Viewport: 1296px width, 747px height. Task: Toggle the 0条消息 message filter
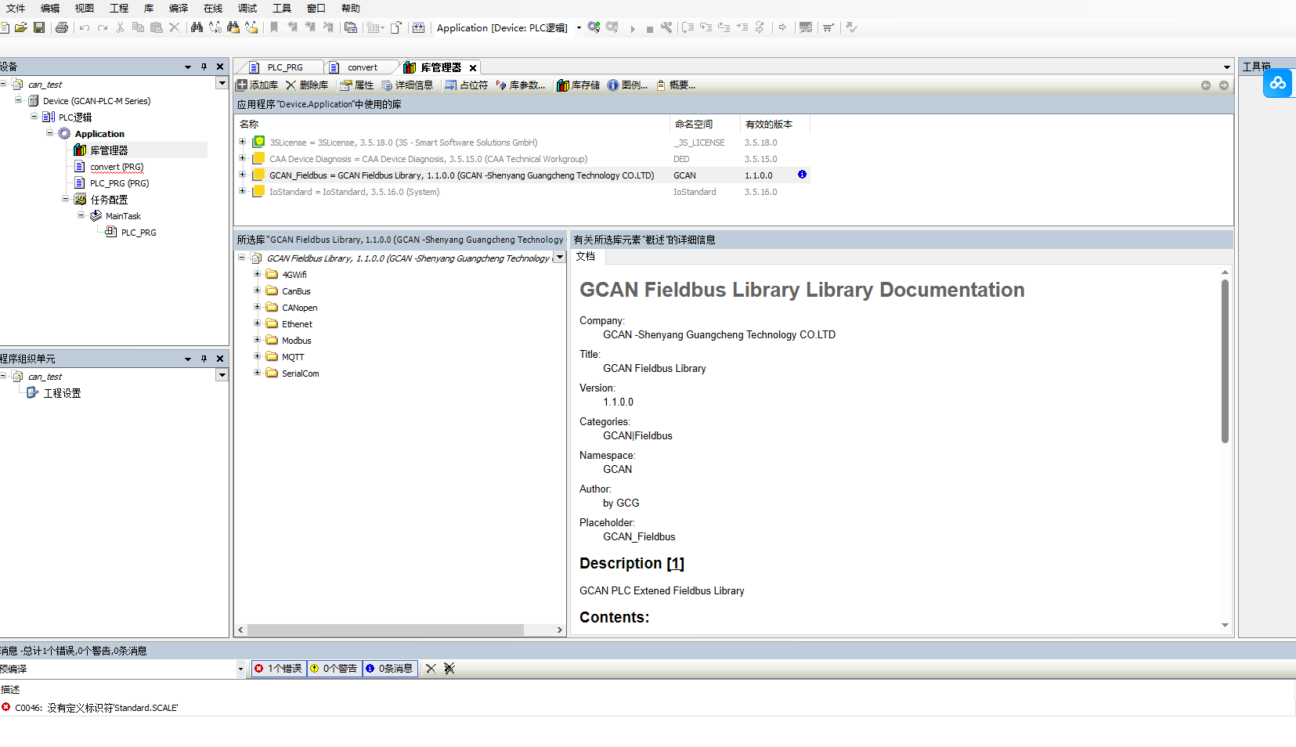pyautogui.click(x=390, y=669)
